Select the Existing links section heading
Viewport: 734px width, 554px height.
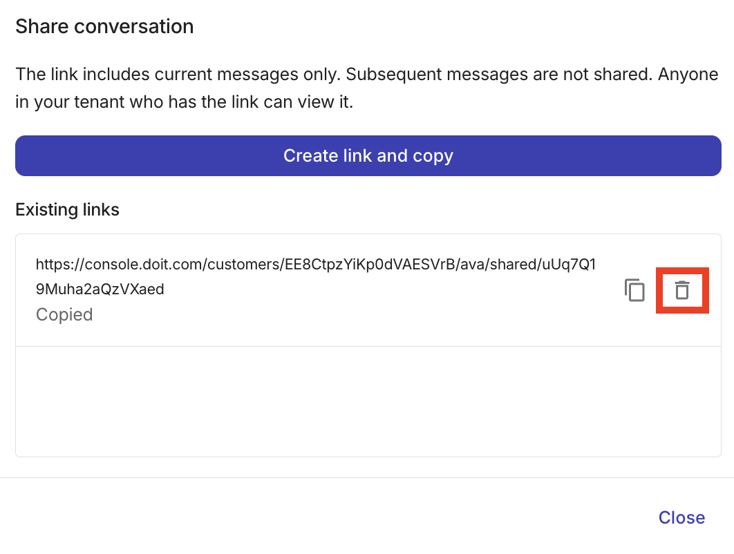[67, 209]
